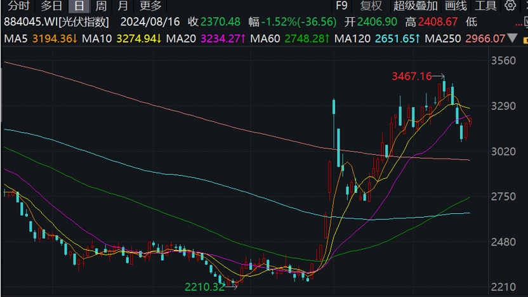The width and height of the screenshot is (528, 297).
Task: Select the 周 weekly chart tab
Action: [101, 5]
